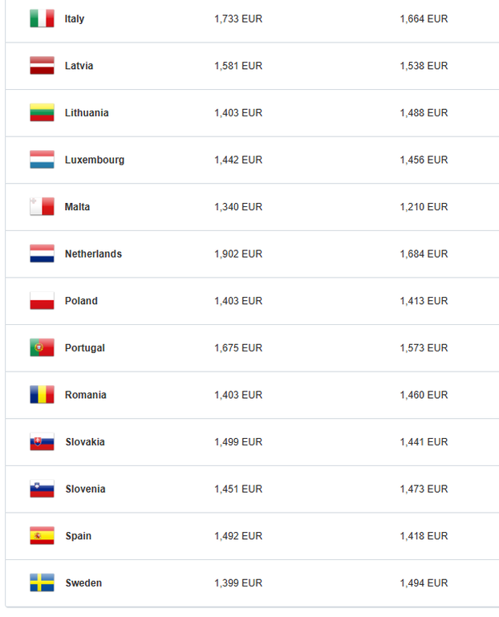Click the Slovenia flag icon
499x617 pixels.
click(x=42, y=489)
